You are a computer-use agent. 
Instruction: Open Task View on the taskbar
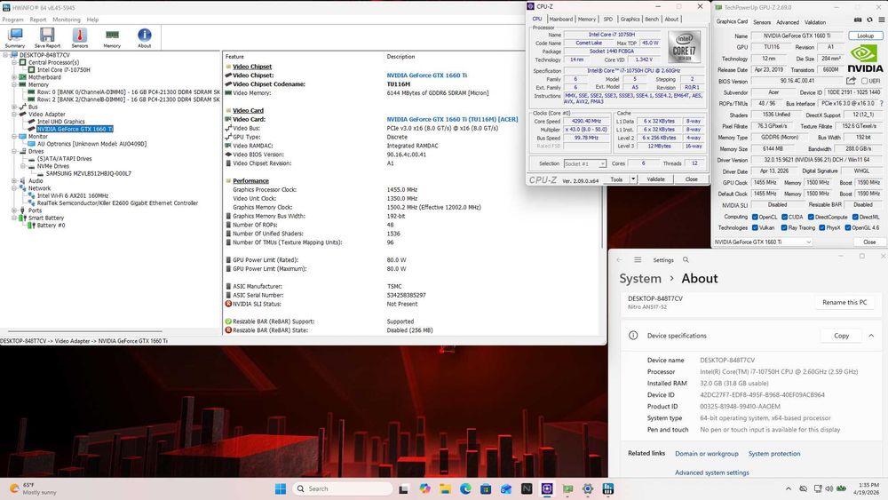pos(403,488)
